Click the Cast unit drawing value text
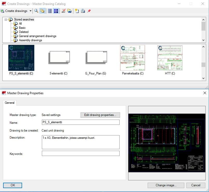209x192 pixels. pyautogui.click(x=53, y=131)
